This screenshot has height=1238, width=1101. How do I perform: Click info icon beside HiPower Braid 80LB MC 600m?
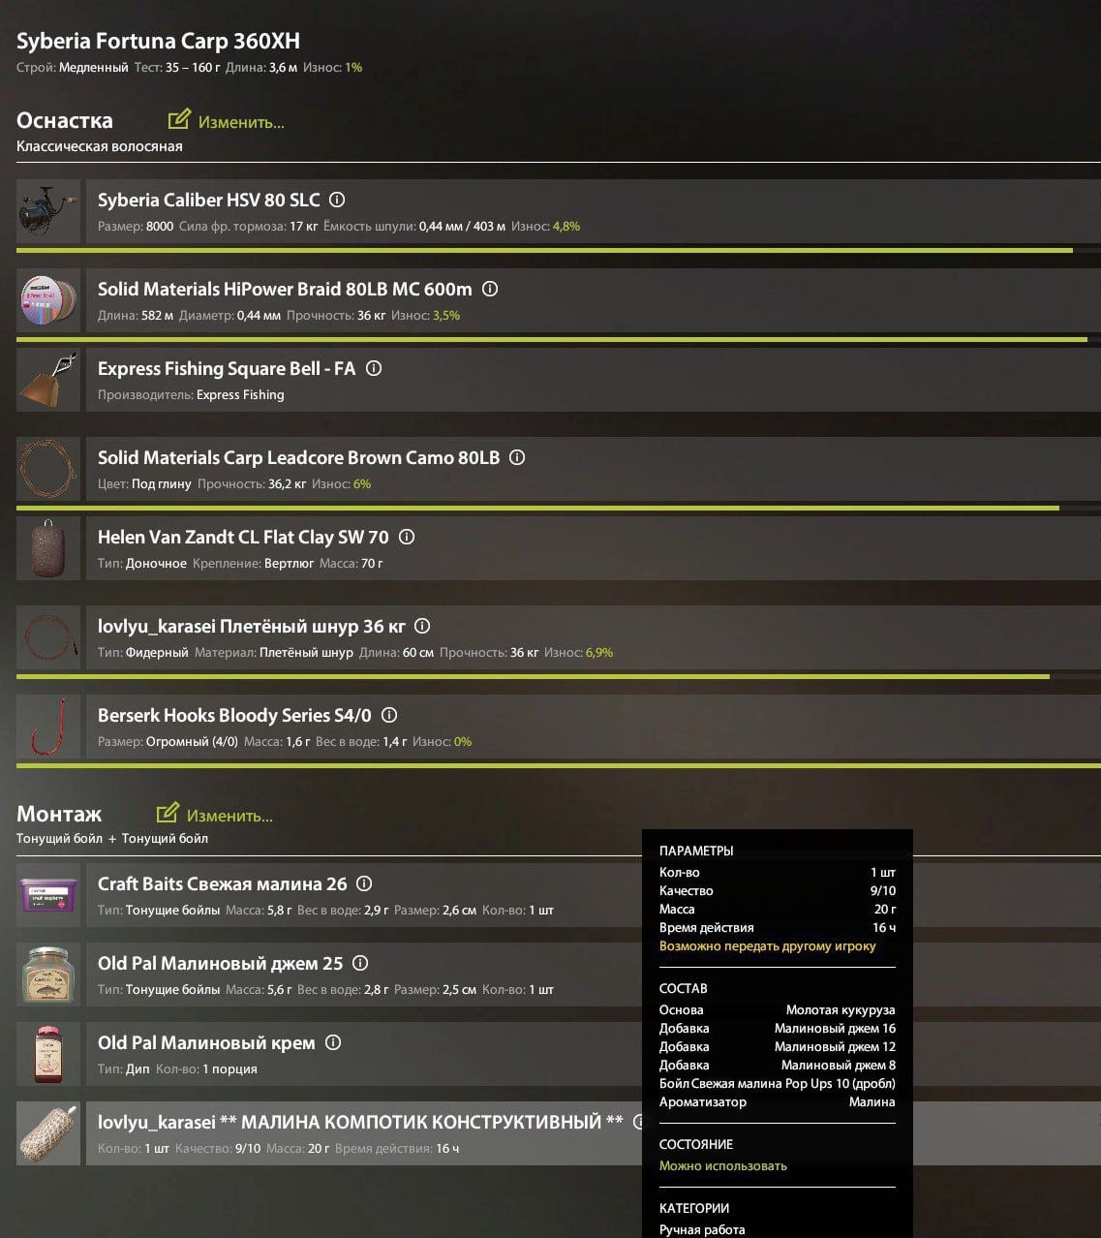(490, 289)
